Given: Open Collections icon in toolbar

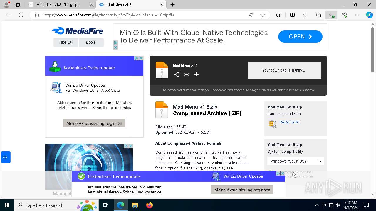Looking at the screenshot, I should 318,15.
